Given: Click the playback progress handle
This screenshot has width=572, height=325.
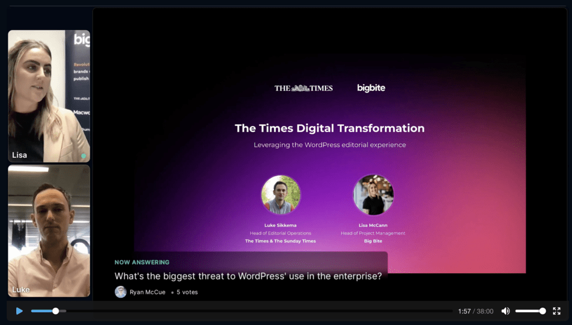Looking at the screenshot, I should [55, 311].
